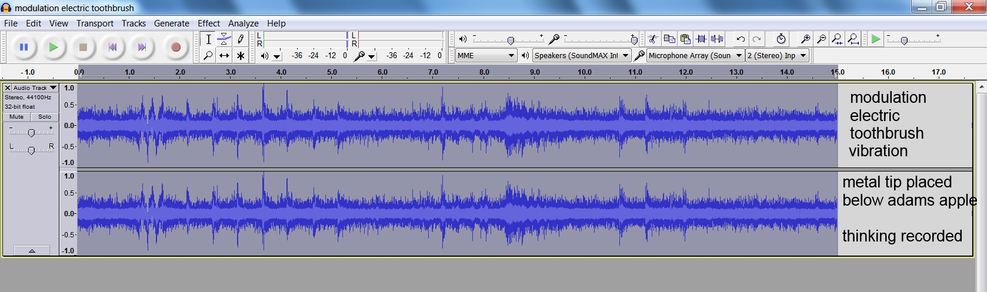Open the Effect menu
Viewport: 987px width, 292px height.
pyautogui.click(x=208, y=24)
